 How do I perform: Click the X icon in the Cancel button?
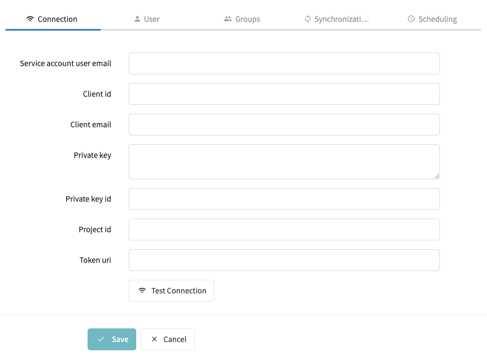[x=154, y=339]
